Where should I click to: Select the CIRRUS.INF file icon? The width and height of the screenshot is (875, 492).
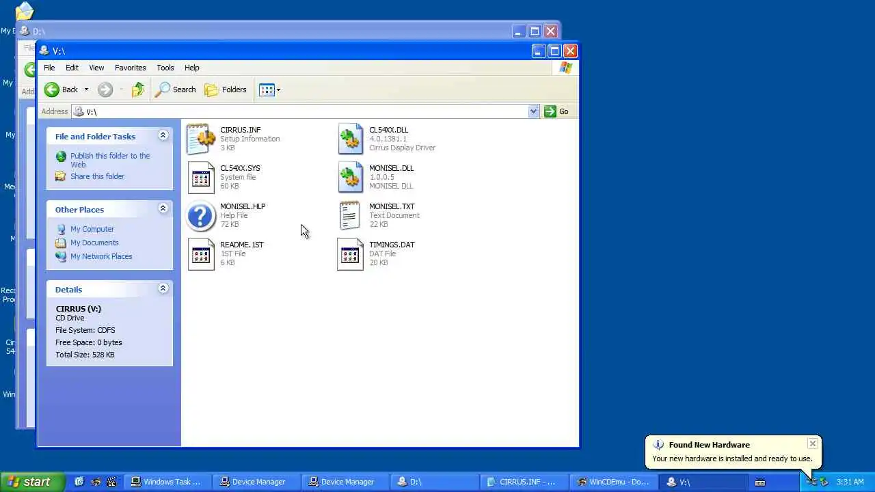[201, 139]
